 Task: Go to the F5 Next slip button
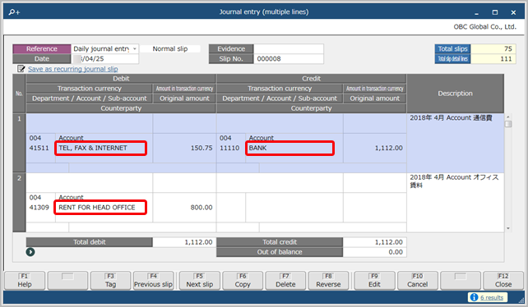[x=200, y=281]
